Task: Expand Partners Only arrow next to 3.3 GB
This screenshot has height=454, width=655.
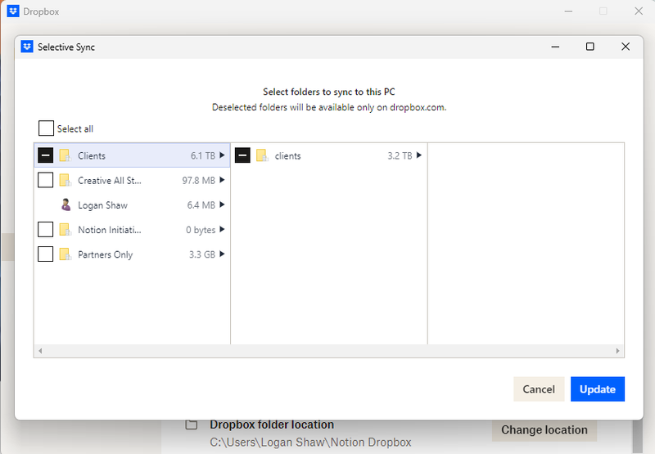Action: click(222, 254)
